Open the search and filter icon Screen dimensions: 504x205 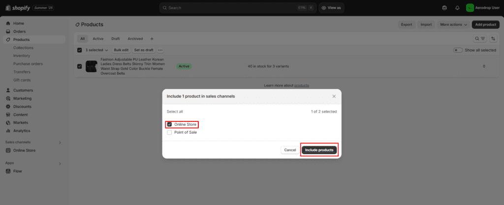click(479, 38)
